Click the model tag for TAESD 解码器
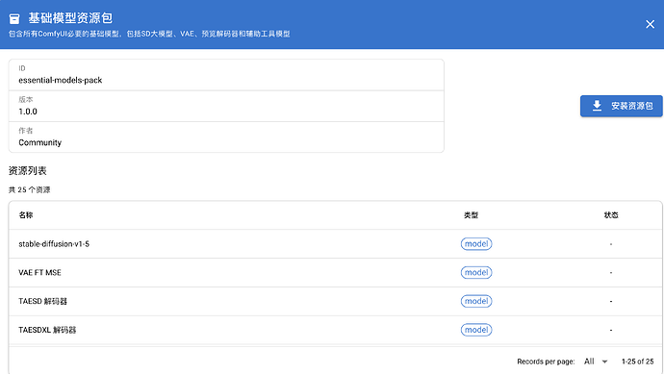The image size is (664, 374). pyautogui.click(x=476, y=301)
